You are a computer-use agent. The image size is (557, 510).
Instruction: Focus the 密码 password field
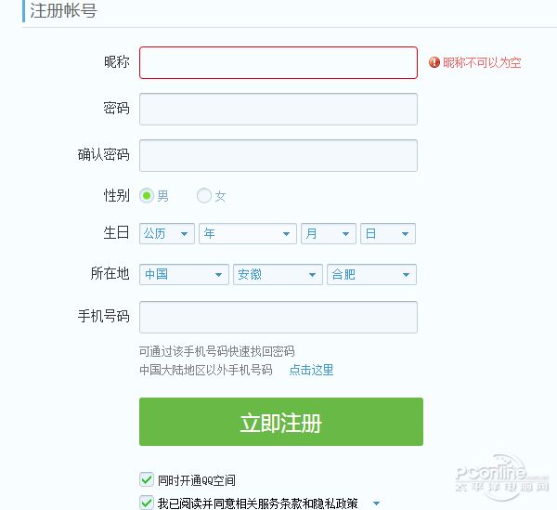point(278,109)
